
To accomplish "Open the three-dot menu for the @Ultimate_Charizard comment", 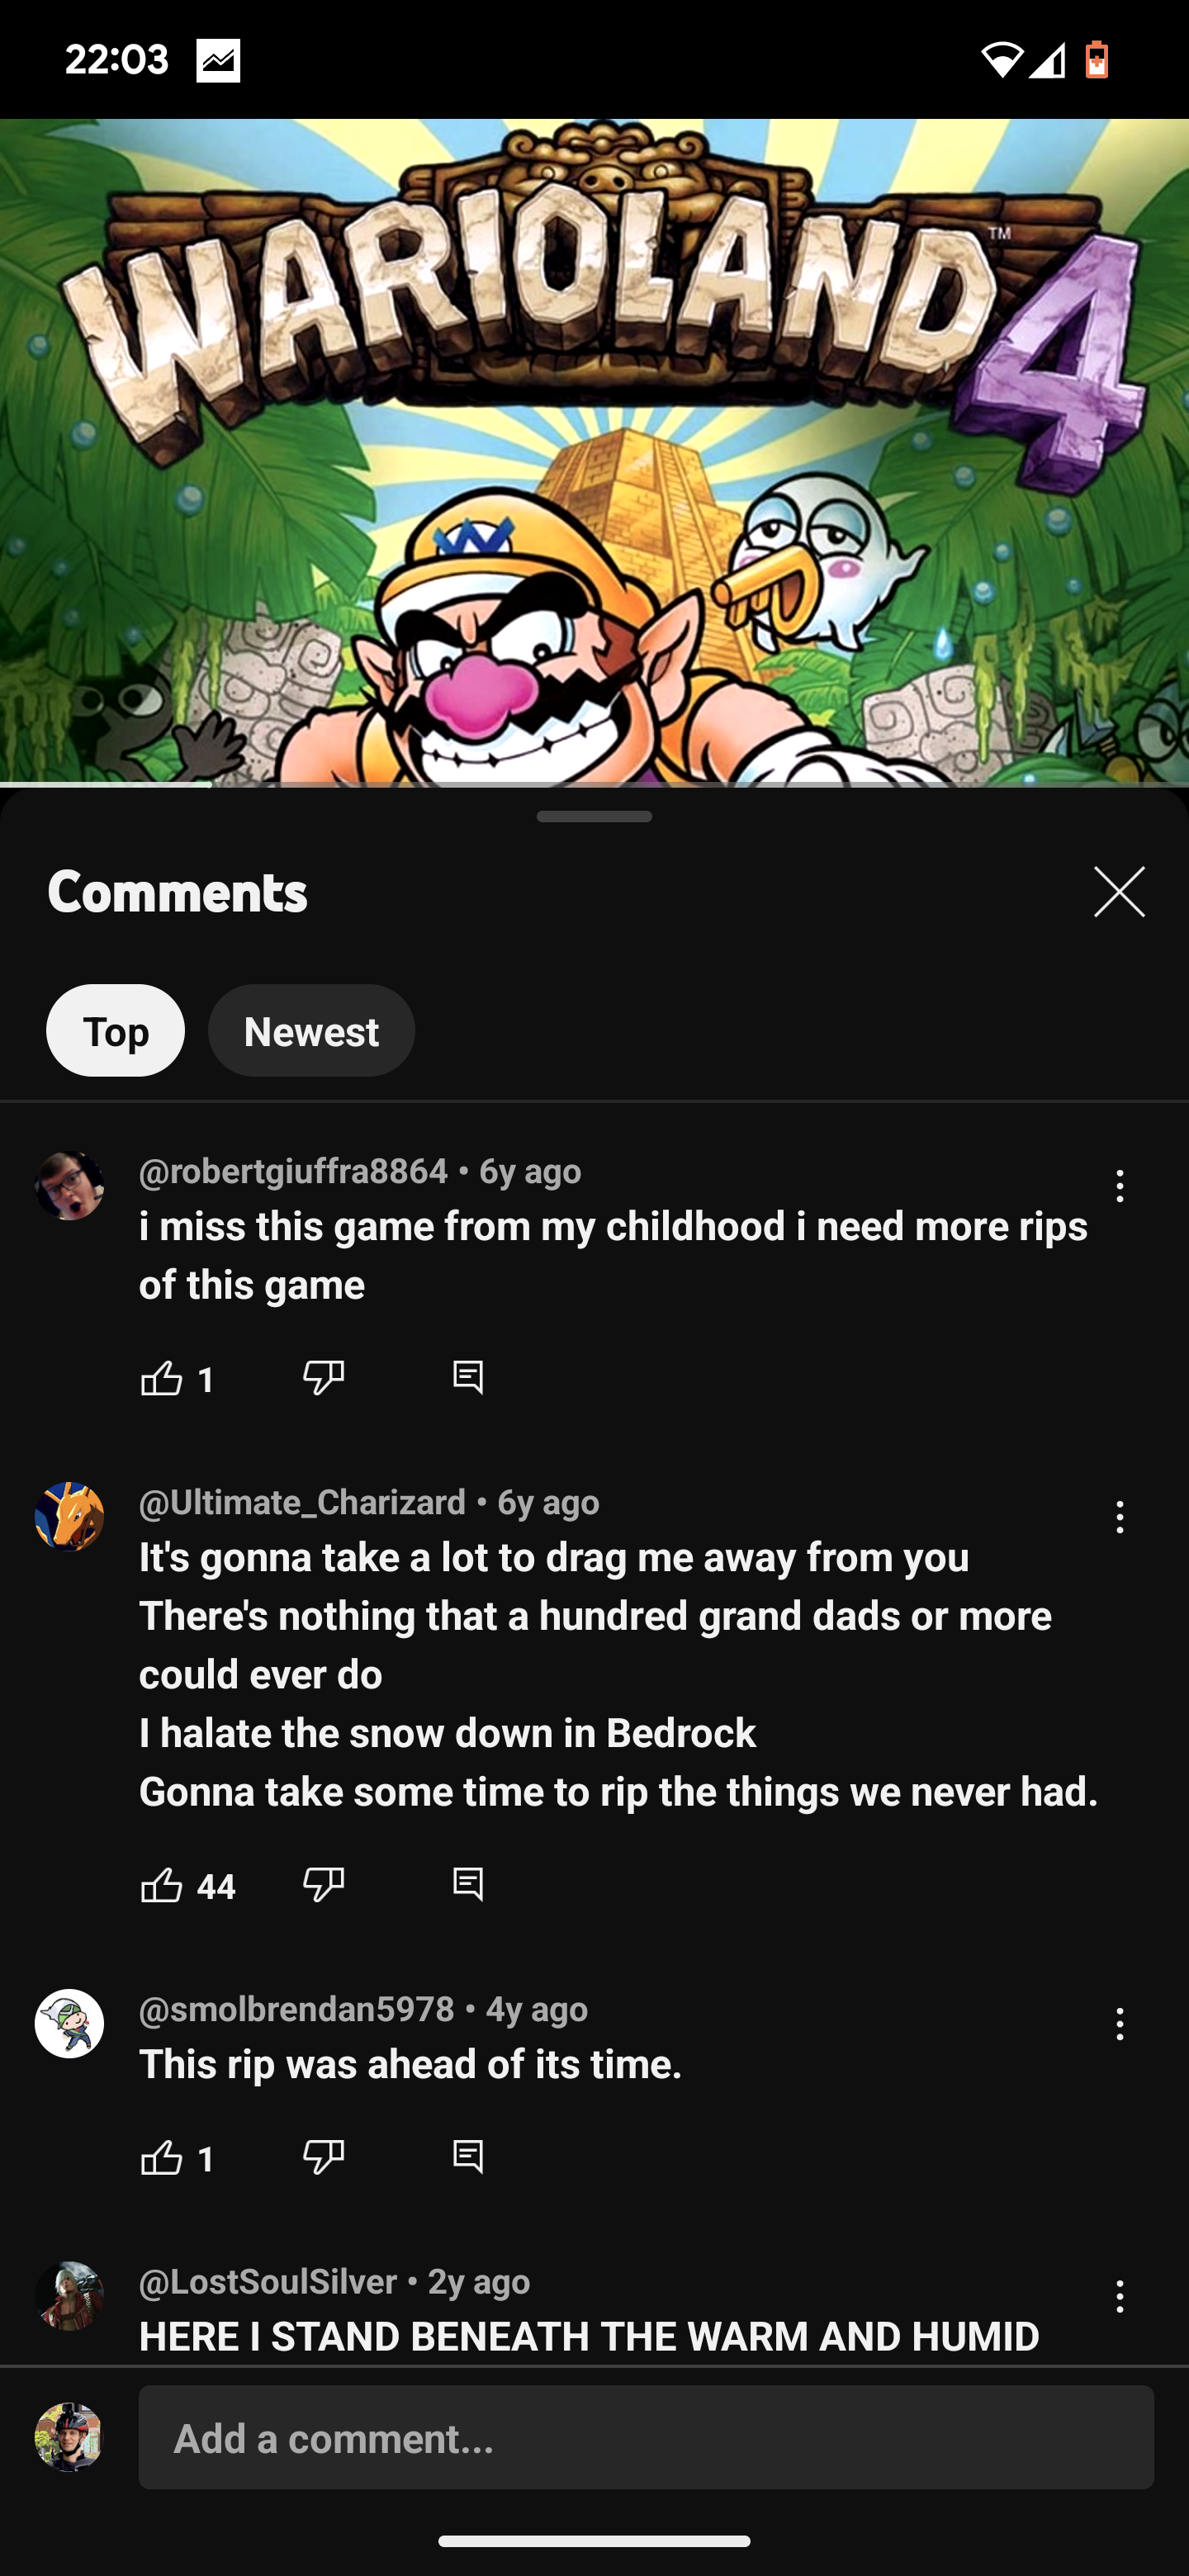I will pyautogui.click(x=1120, y=1517).
